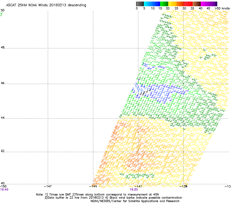Click the latitude label '44' on the left axis

point(2,118)
